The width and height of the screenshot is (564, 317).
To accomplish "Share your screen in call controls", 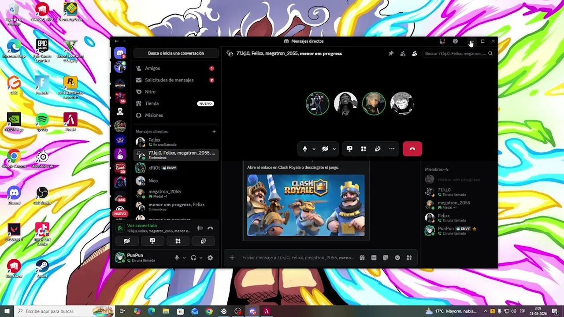I will (349, 149).
